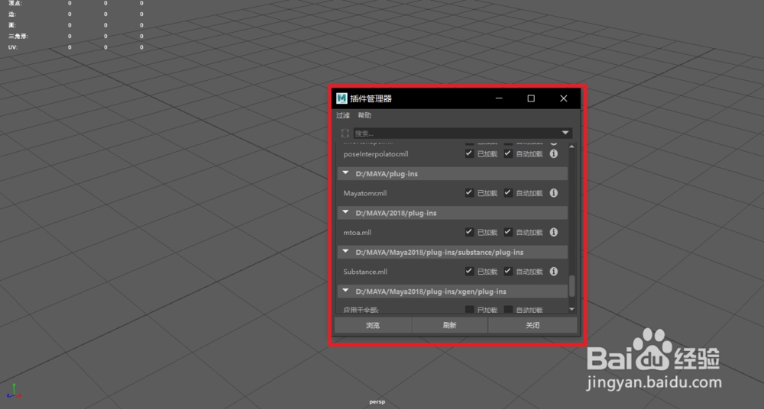This screenshot has height=409, width=764.
Task: Disable 自动加载 for mtoa.mll
Action: (508, 232)
